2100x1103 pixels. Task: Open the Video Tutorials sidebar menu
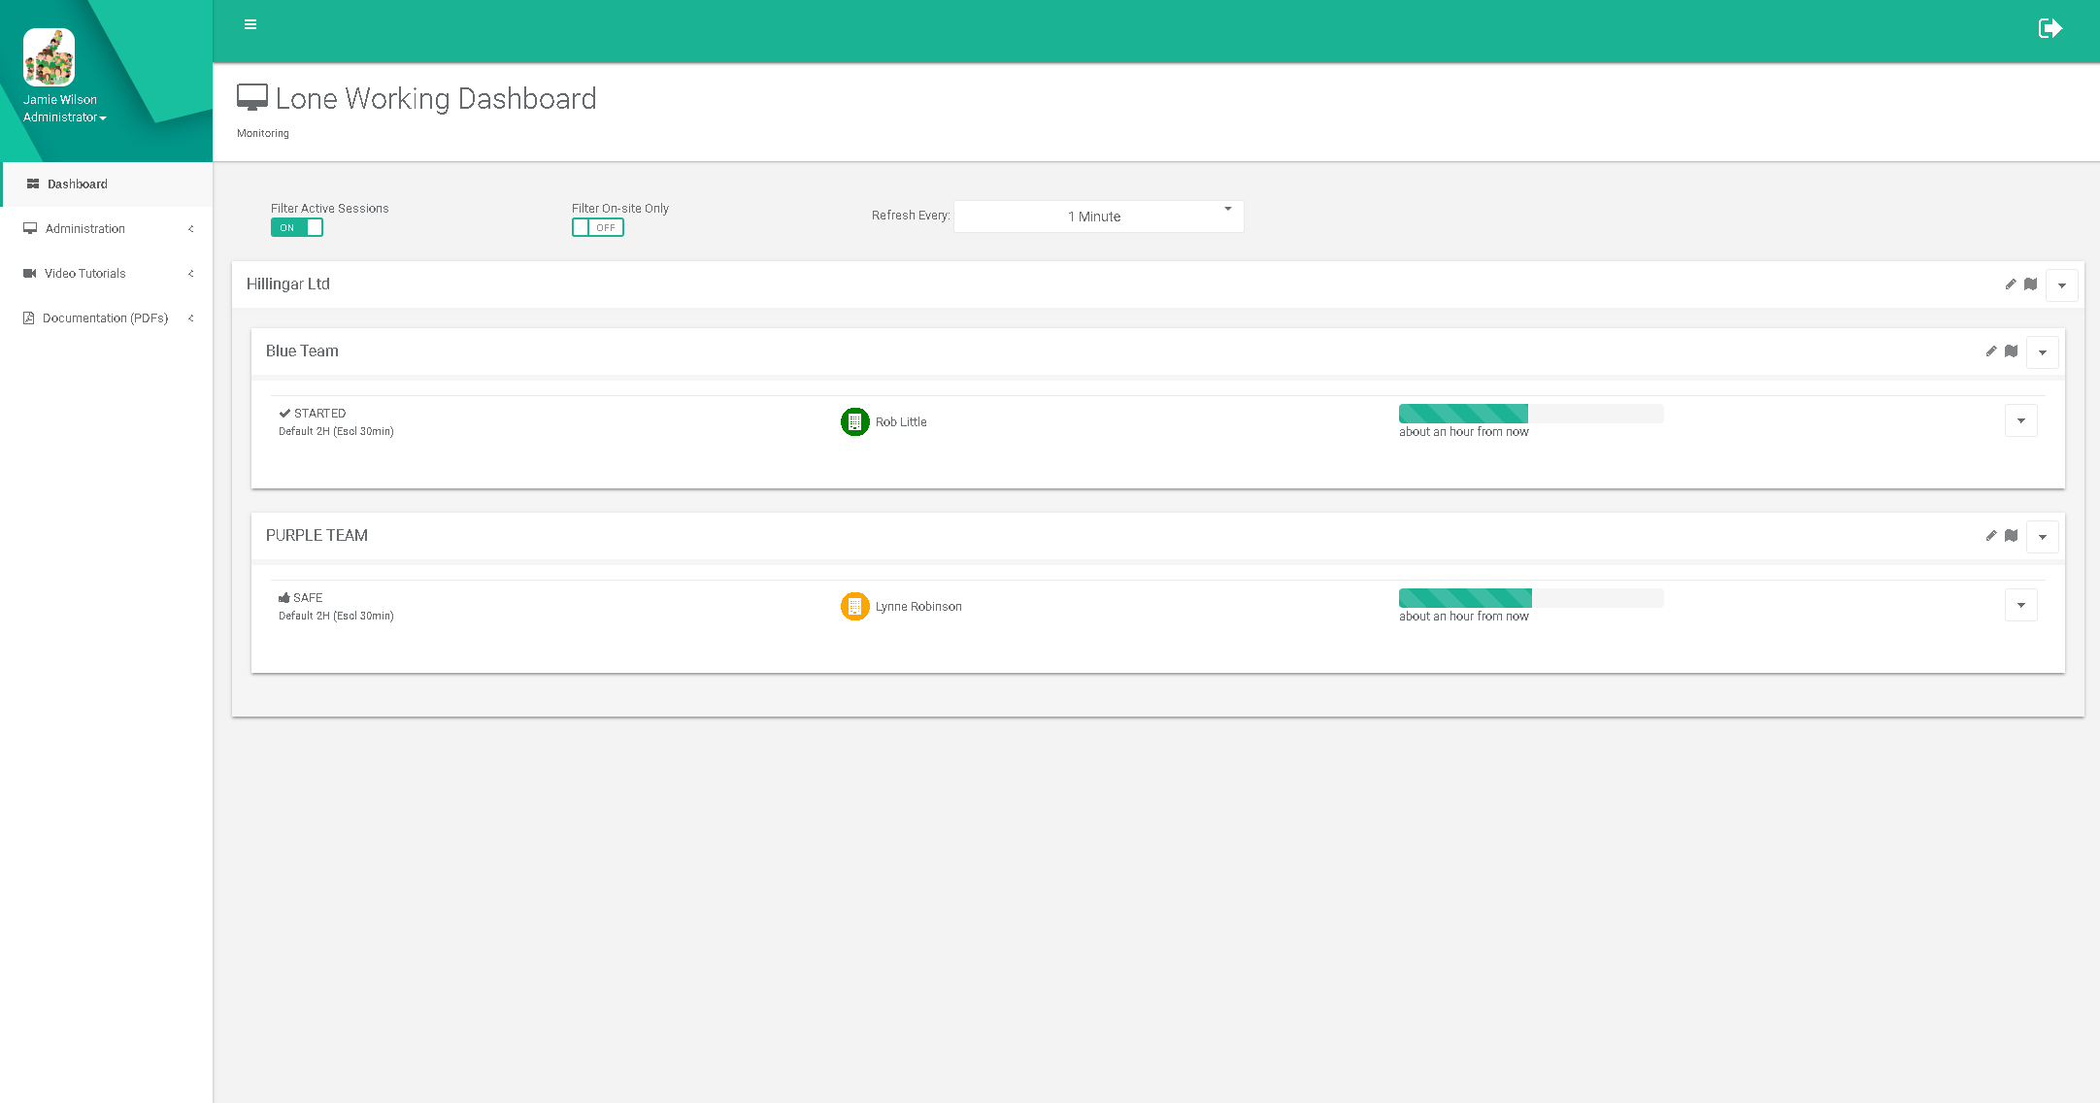click(107, 274)
